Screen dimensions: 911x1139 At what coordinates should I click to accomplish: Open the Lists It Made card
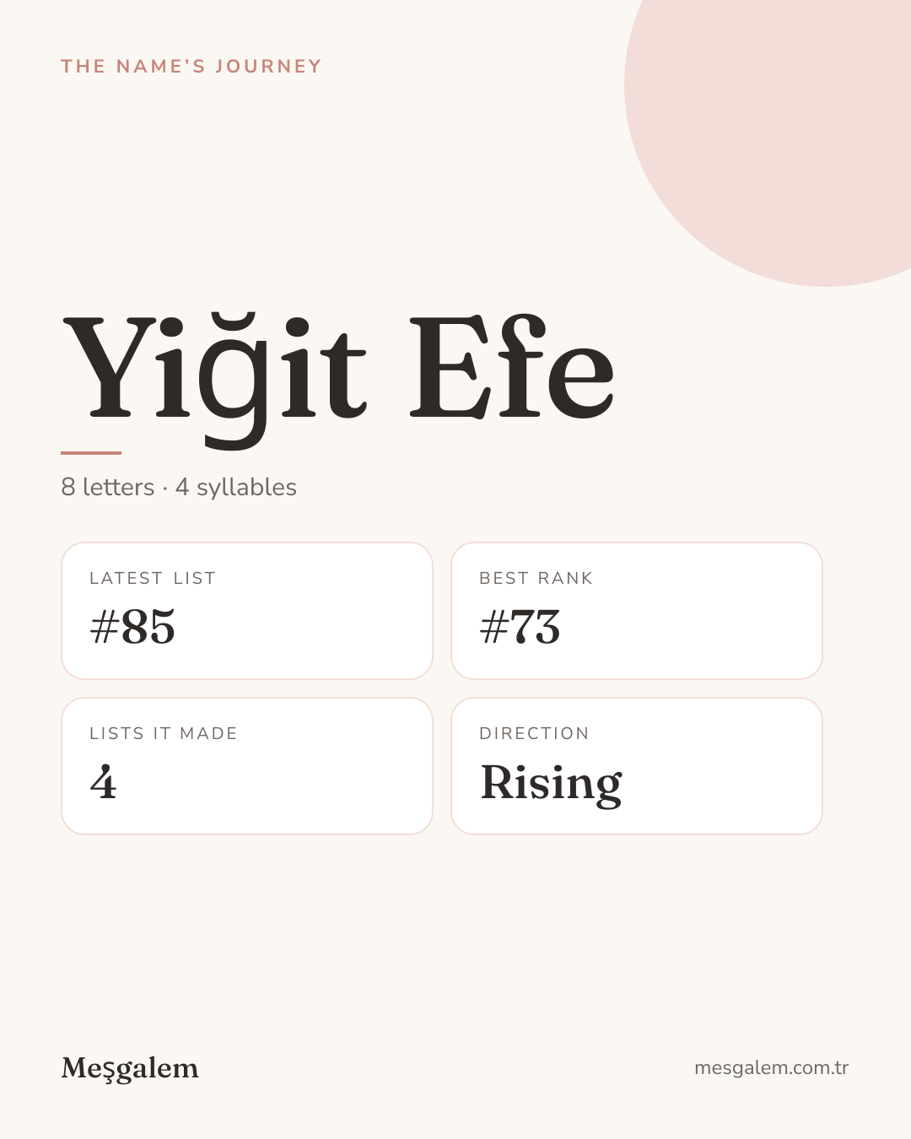[x=247, y=766]
